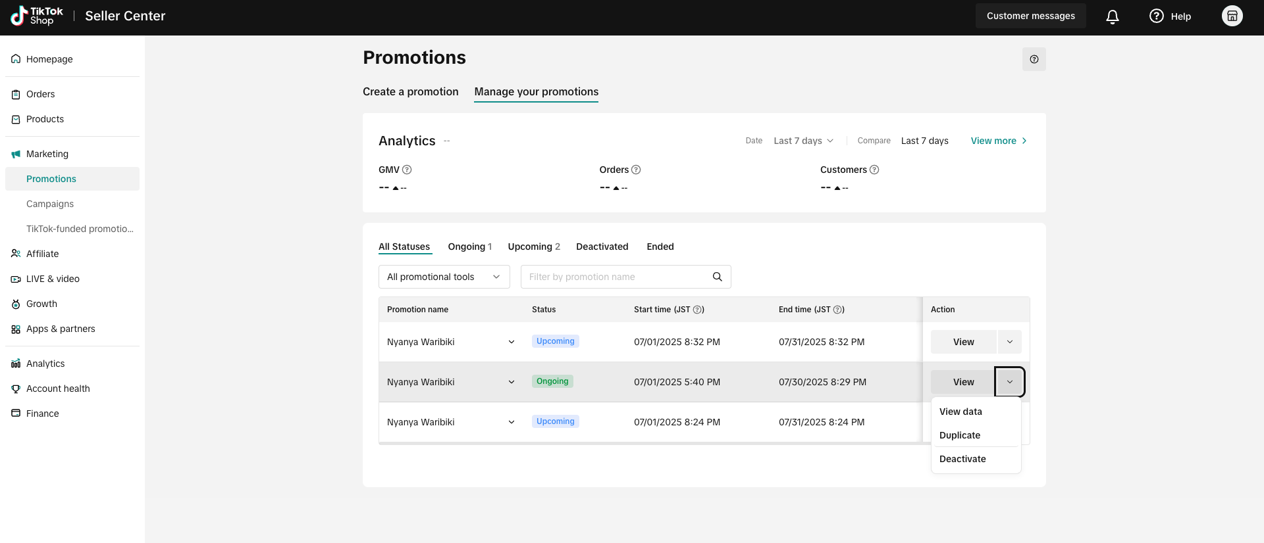Image resolution: width=1264 pixels, height=543 pixels.
Task: Open the Last 7 days date dropdown
Action: 804,141
